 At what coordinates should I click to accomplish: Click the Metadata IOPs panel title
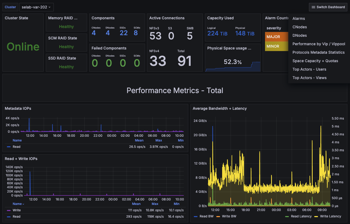(x=18, y=108)
